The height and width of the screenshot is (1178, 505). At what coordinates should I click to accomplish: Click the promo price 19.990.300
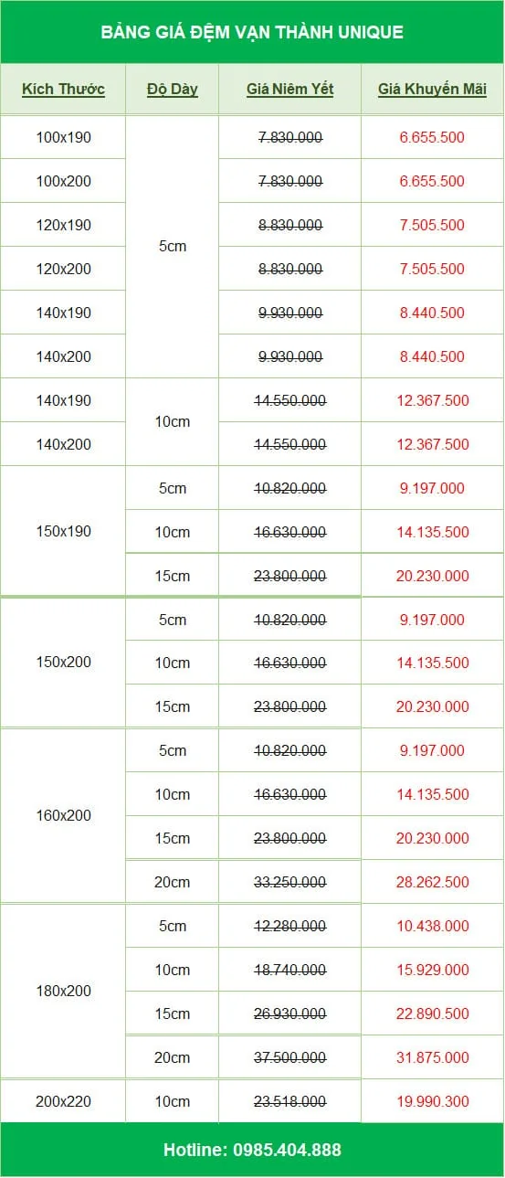click(x=432, y=1101)
